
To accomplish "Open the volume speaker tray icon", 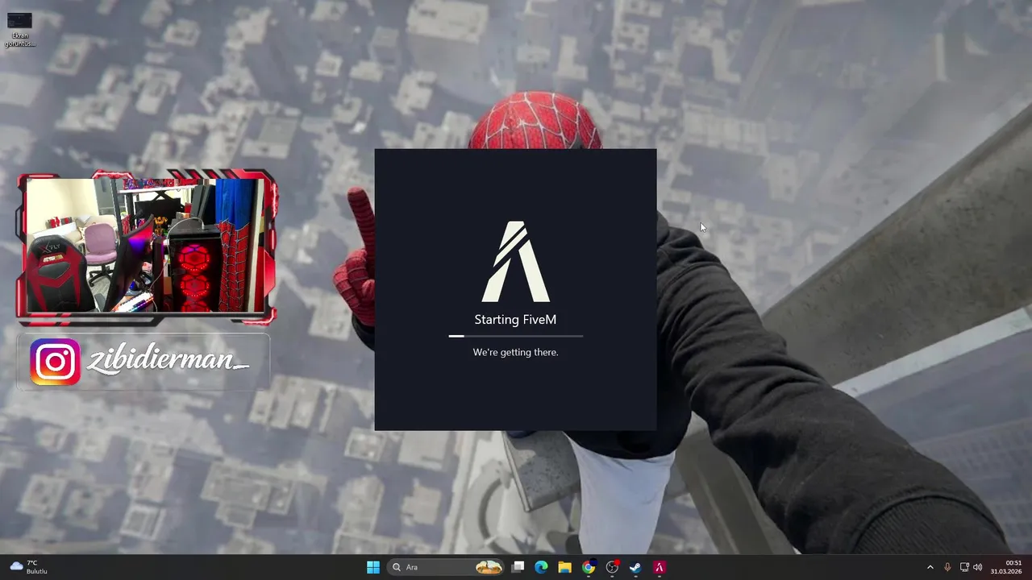I will [978, 567].
